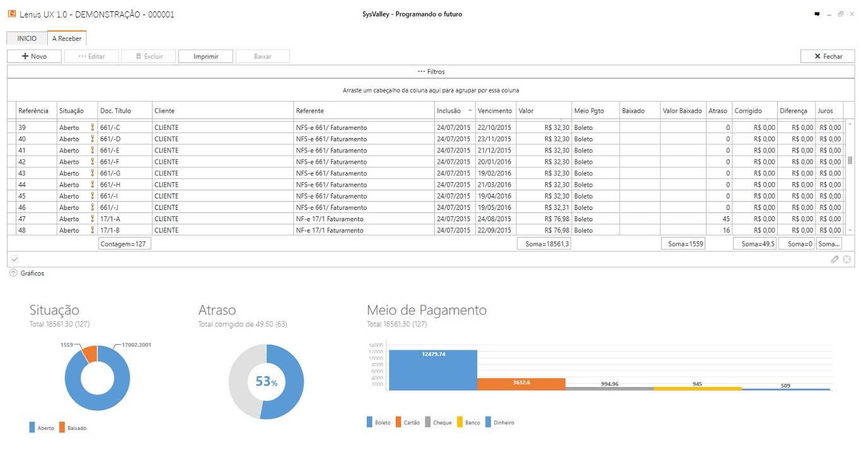Image resolution: width=861 pixels, height=462 pixels.
Task: Click the status key icon on row 47
Action: click(x=93, y=219)
